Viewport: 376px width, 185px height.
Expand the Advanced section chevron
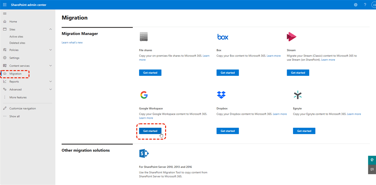click(x=51, y=90)
